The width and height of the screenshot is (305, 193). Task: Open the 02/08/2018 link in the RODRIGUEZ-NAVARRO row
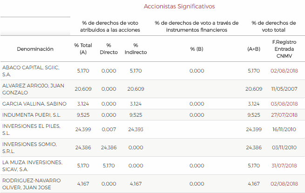click(284, 184)
